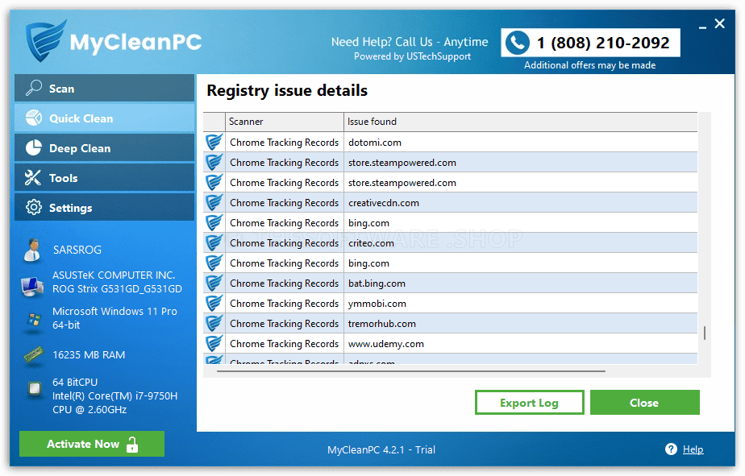Image resolution: width=745 pixels, height=476 pixels.
Task: Select the www.udemy.com issue entry
Action: point(451,343)
